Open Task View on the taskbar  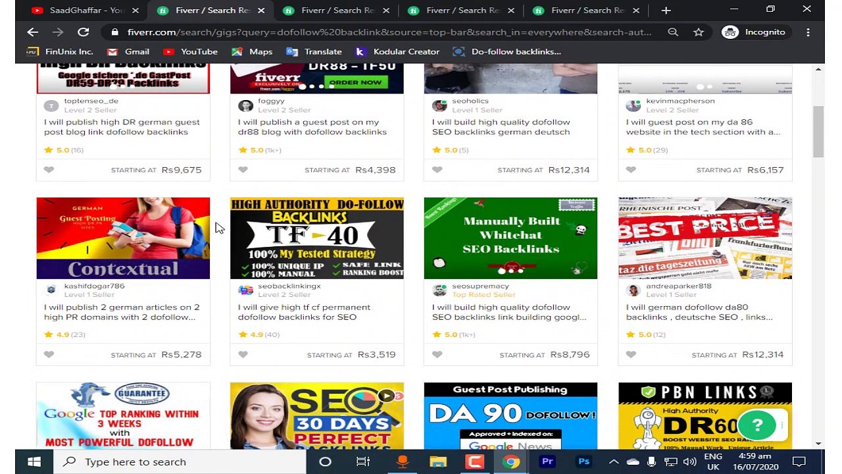click(363, 461)
